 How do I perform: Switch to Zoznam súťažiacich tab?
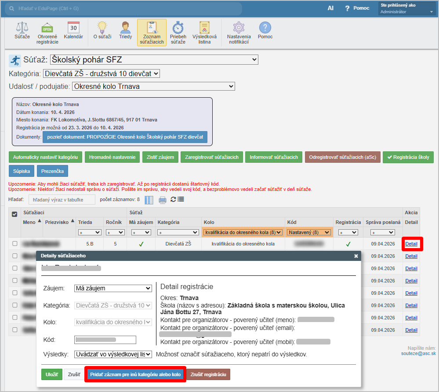tap(152, 33)
